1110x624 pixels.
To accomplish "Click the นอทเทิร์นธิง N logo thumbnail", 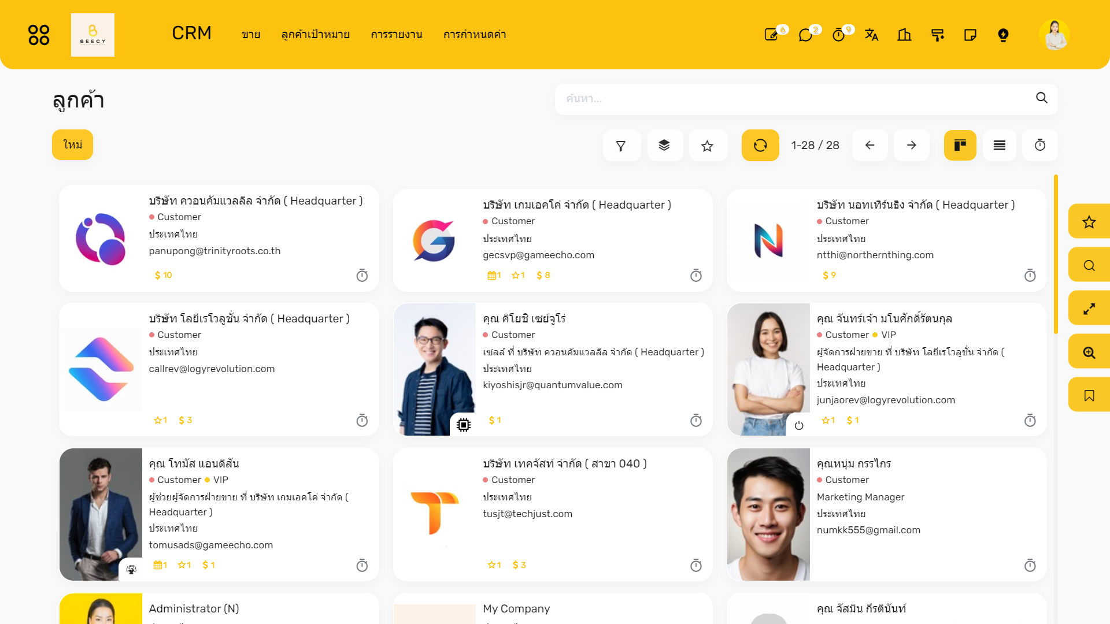I will (x=768, y=240).
